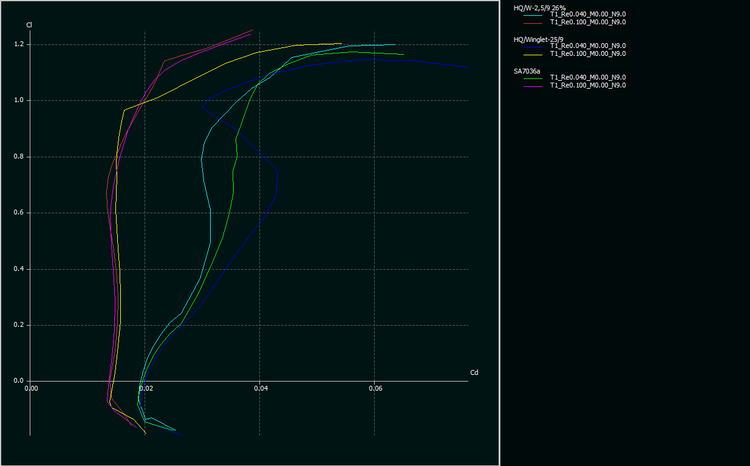The image size is (750, 466).
Task: Click the Cl axis title at top of graph
Action: pyautogui.click(x=29, y=25)
